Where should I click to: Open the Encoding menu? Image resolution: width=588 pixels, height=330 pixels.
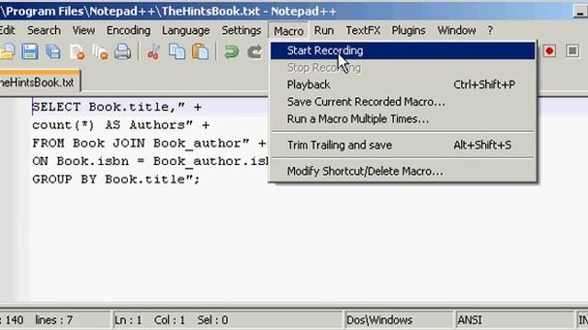click(x=129, y=30)
